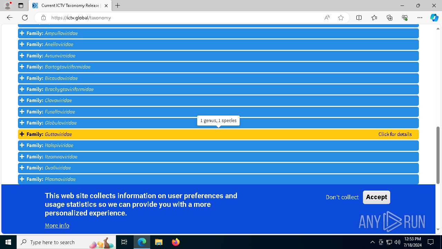The image size is (442, 249).
Task: Expand the Globuloviridae family plus icon
Action: [x=22, y=123]
